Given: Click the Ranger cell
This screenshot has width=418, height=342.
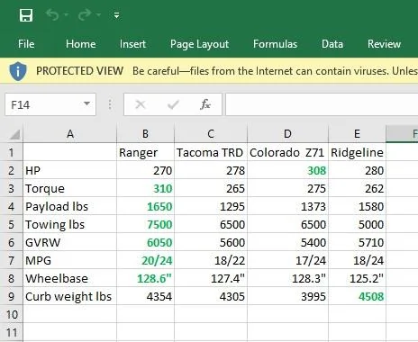Looking at the screenshot, I should point(145,152).
